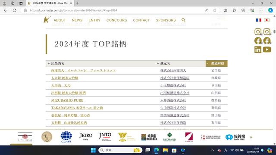Open the ENTRY menu

point(94,20)
